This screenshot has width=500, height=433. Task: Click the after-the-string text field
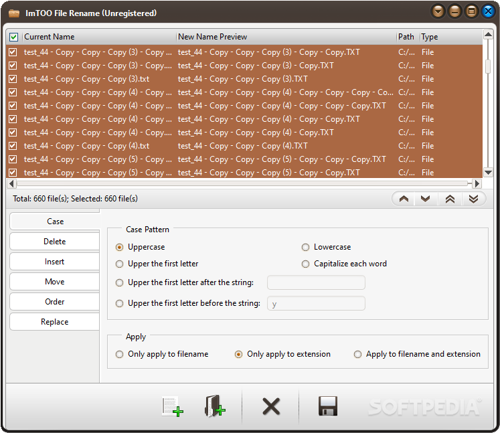316,282
